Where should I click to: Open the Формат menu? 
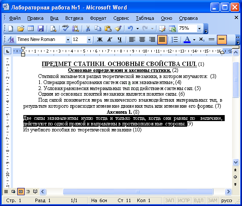98,19
